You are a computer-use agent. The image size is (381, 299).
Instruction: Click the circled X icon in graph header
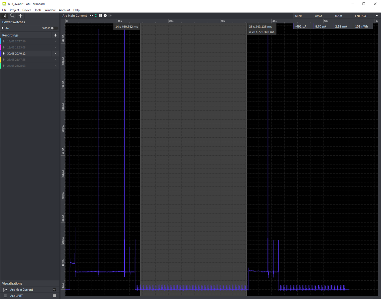(105, 16)
